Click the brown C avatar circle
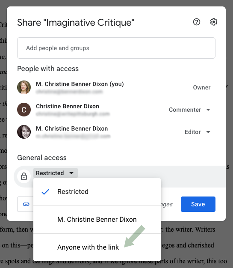233x268 pixels. tap(24, 110)
